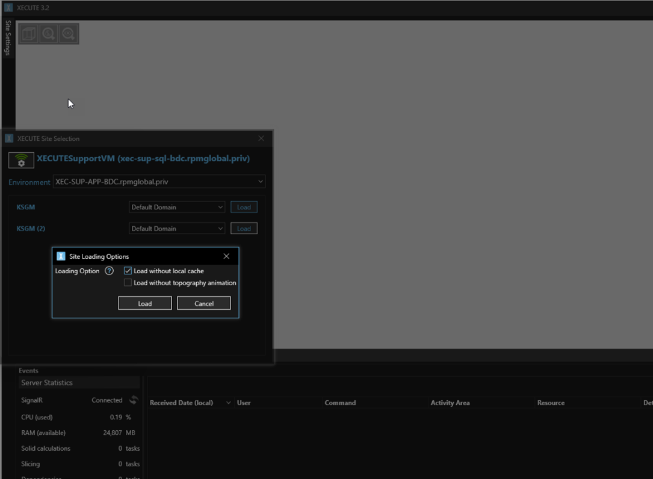This screenshot has height=479, width=653.
Task: Click the CPU (used) statistic label
Action: click(x=37, y=417)
